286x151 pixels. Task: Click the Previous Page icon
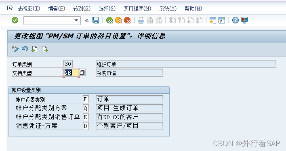point(181,20)
